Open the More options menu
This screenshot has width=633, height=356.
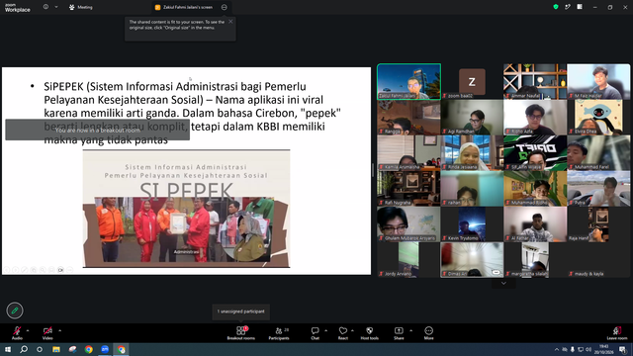428,333
